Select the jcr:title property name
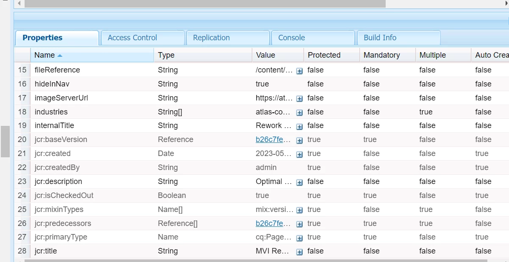The image size is (509, 262). tap(46, 251)
